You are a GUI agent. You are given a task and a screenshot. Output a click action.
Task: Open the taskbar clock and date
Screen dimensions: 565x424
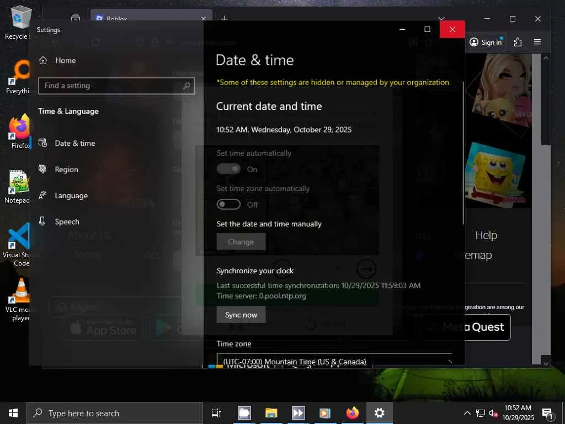[x=518, y=413]
